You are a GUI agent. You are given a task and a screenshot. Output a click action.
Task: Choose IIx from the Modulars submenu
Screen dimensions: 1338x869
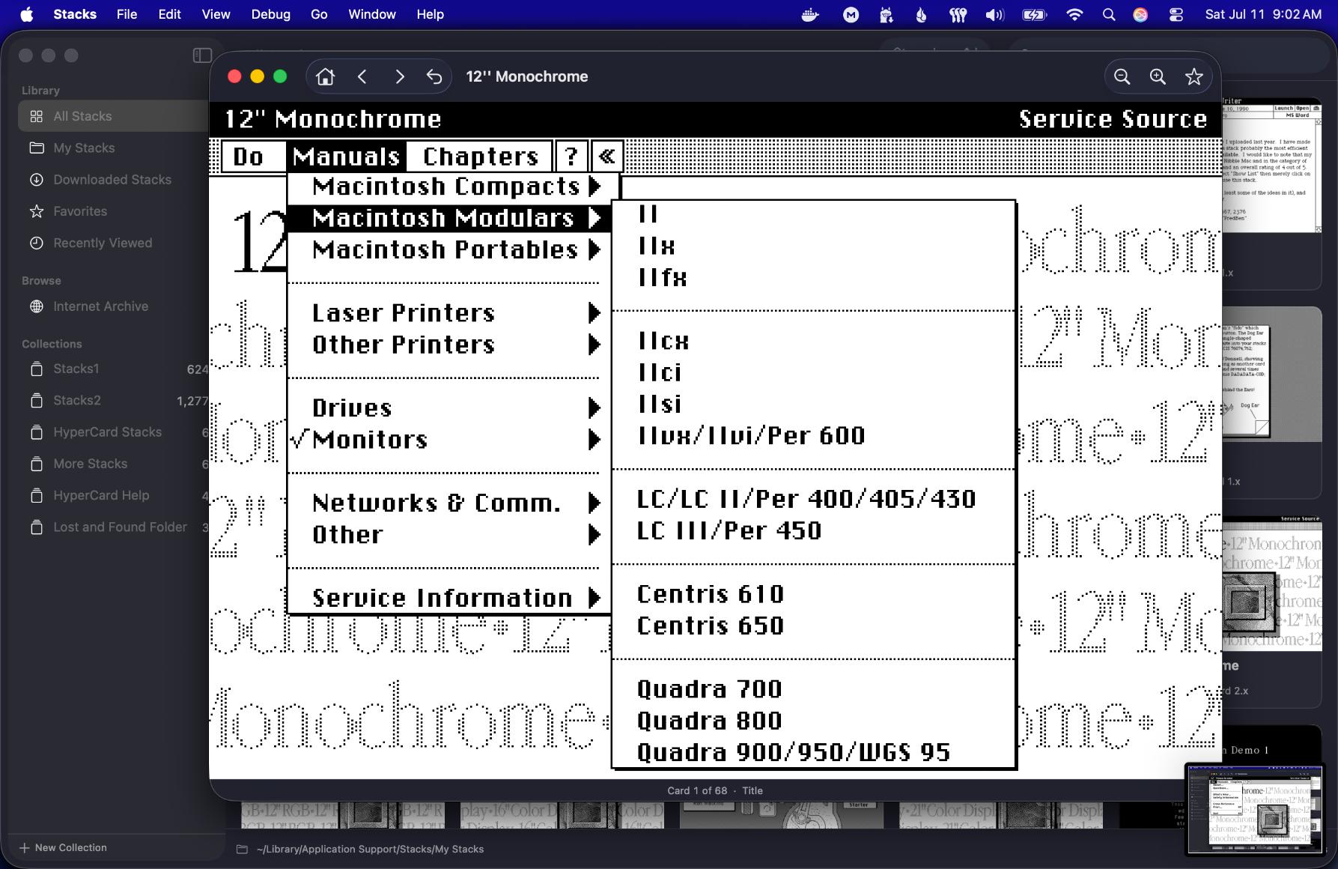click(x=814, y=246)
